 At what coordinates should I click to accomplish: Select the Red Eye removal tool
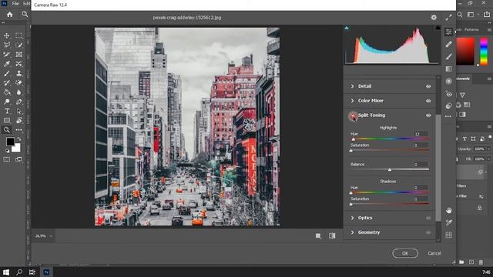coord(448,94)
